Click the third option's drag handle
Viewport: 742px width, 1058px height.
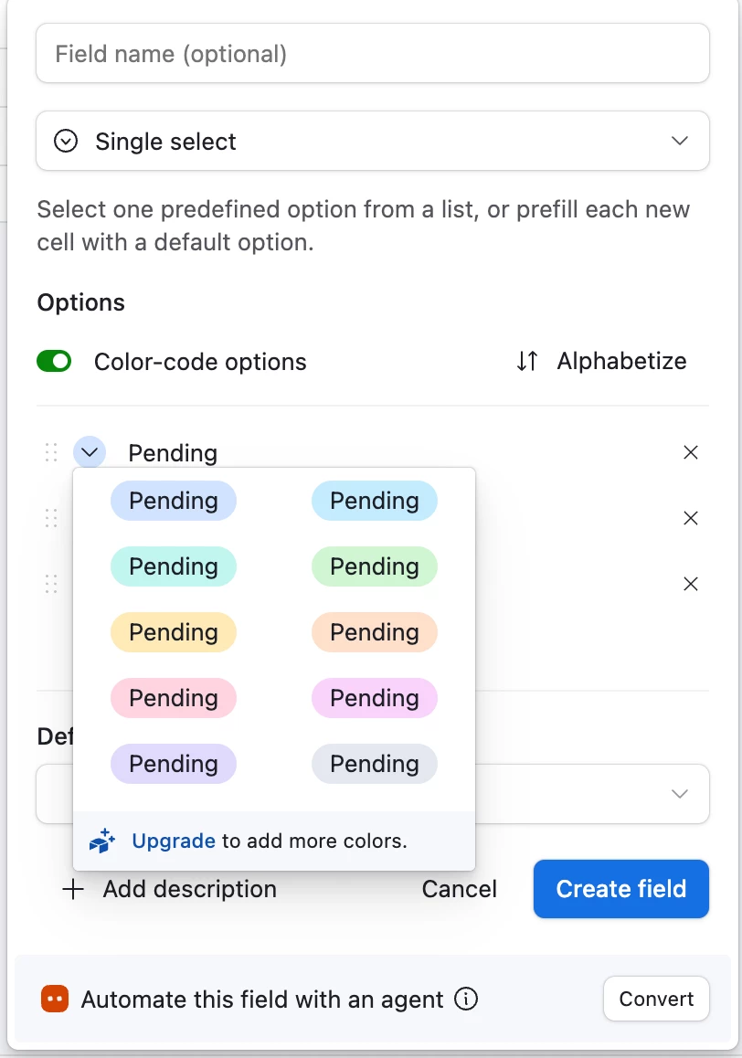[51, 584]
